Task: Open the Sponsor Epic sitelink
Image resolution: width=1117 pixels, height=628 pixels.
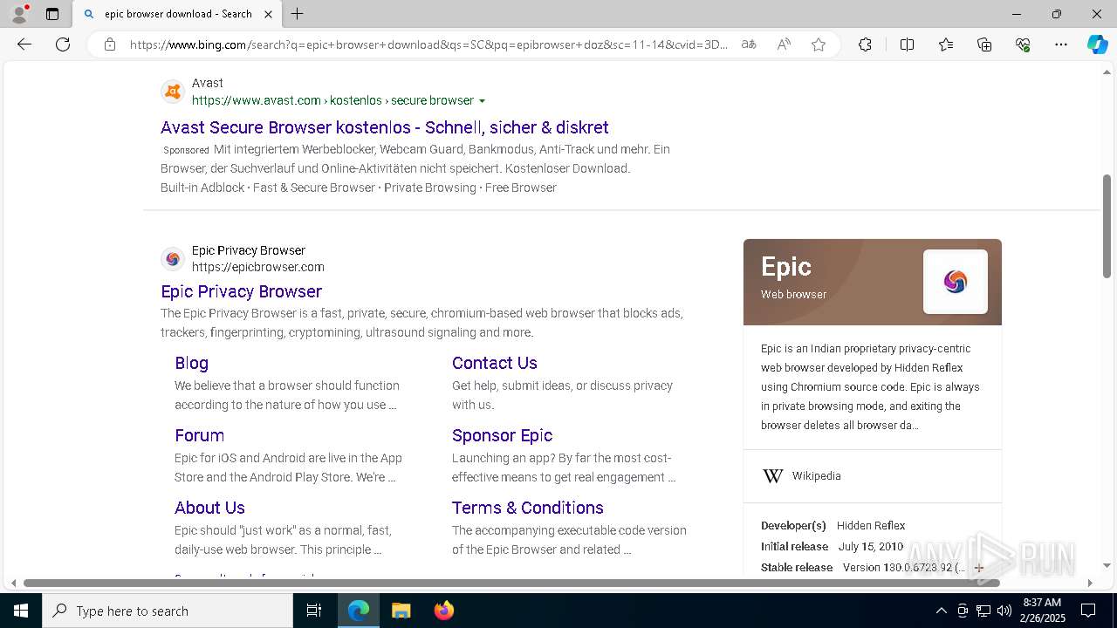Action: [502, 435]
